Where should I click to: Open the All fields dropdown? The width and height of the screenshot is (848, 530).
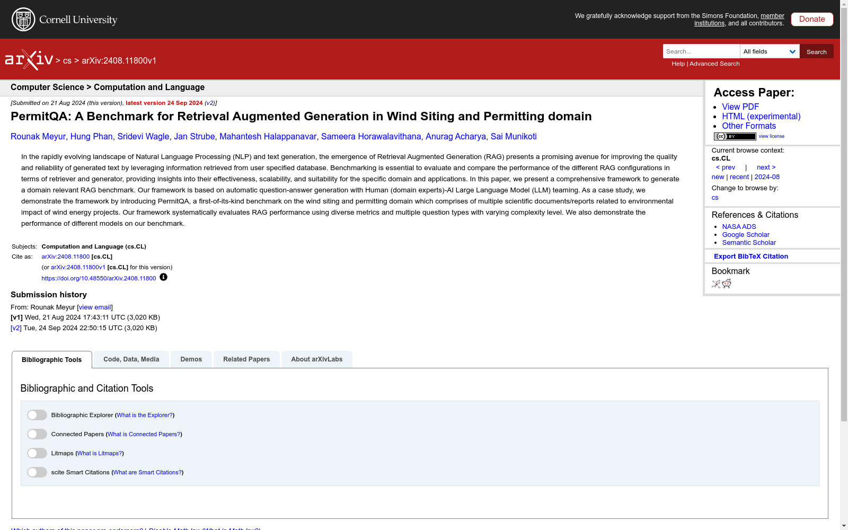click(x=770, y=51)
